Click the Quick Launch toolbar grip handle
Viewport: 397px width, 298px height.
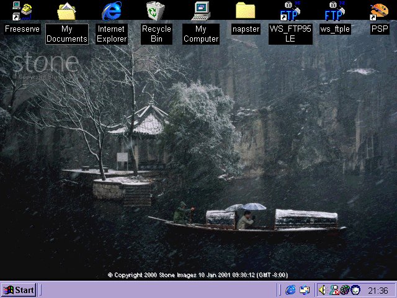click(x=280, y=290)
